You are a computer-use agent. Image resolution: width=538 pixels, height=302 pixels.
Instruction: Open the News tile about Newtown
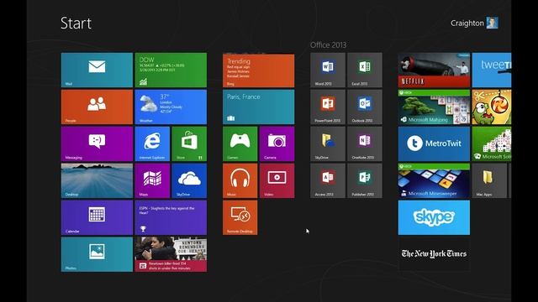tap(171, 255)
